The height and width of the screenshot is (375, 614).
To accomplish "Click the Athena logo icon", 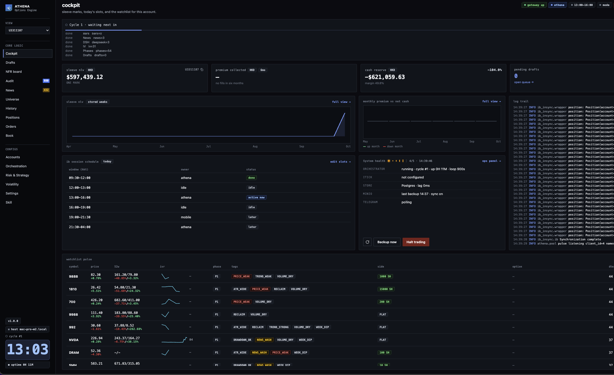I will (x=9, y=8).
